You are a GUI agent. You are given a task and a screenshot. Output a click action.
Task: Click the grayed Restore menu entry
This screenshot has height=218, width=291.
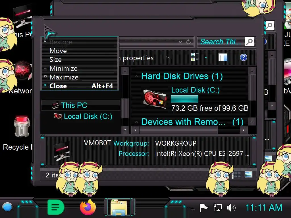pos(79,42)
